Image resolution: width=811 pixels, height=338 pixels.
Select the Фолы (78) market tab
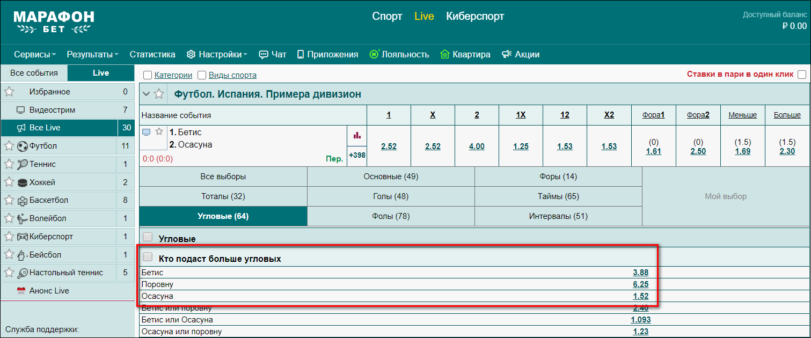coord(391,216)
